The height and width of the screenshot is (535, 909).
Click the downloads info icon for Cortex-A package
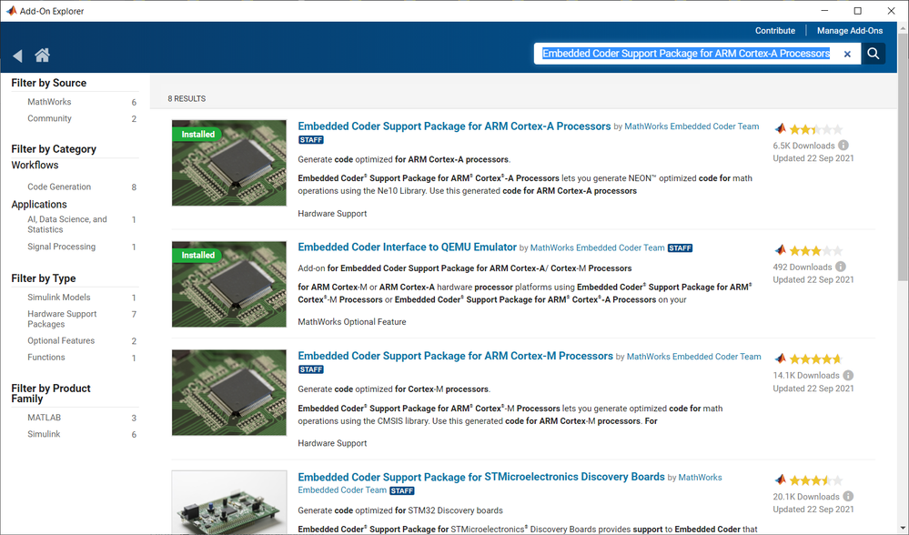coord(843,146)
